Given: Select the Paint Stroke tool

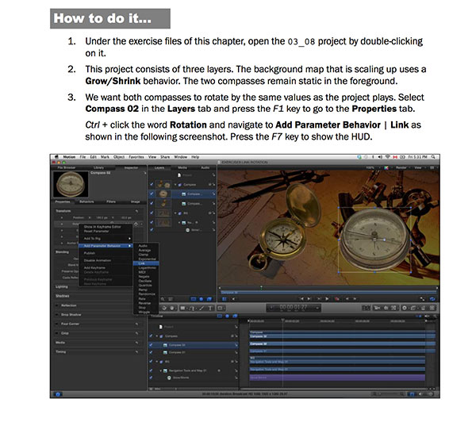Looking at the screenshot, I should coord(202,308).
